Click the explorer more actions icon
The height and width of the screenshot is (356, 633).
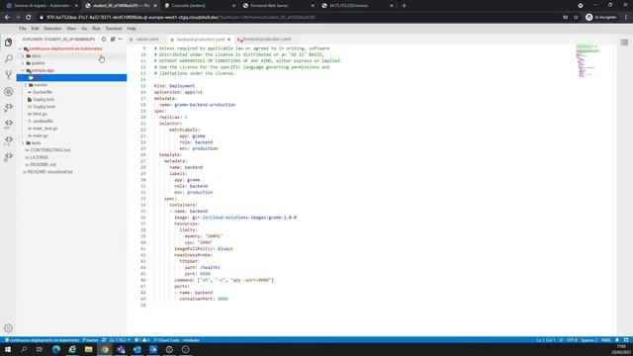coord(120,40)
